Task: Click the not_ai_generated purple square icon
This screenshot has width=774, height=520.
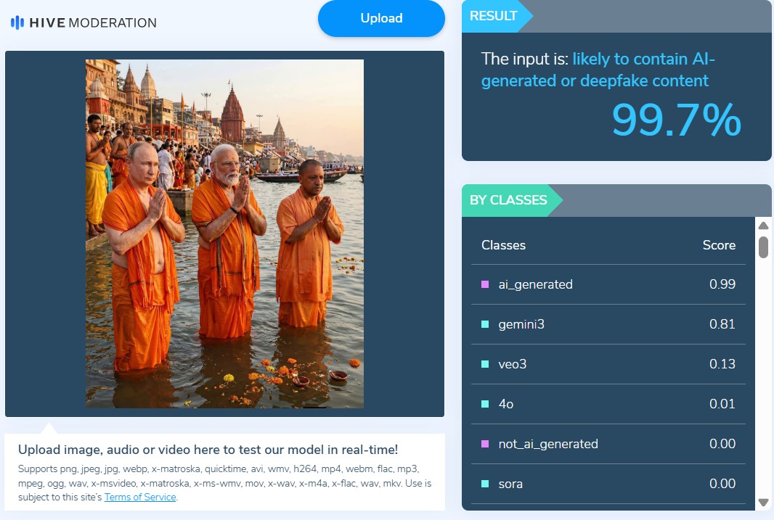Action: [x=485, y=444]
